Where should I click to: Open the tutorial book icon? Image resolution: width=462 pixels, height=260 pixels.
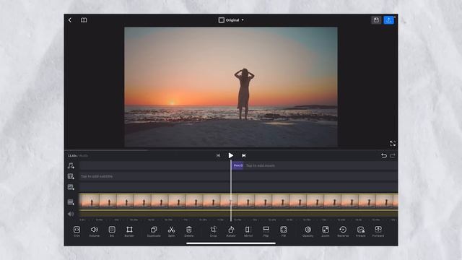click(x=84, y=20)
